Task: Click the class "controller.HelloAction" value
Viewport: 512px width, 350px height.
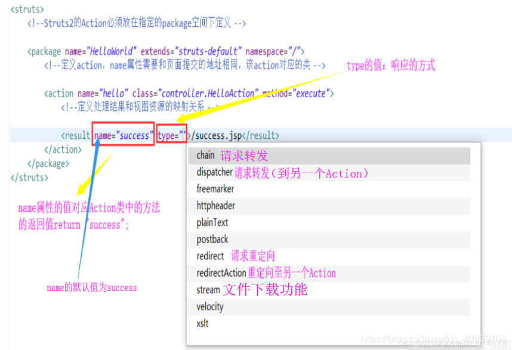Action: (208, 94)
